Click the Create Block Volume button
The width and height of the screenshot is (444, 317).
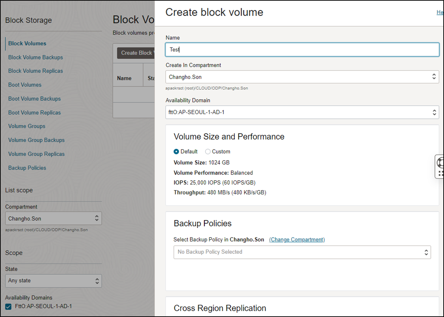(x=136, y=53)
